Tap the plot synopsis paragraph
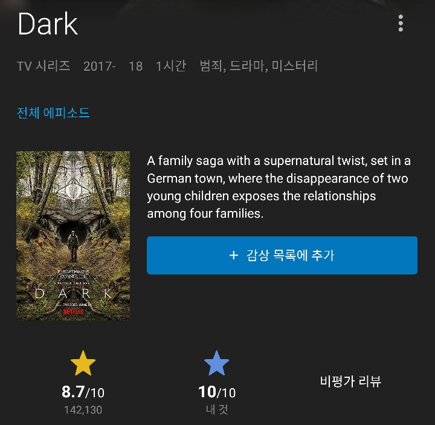This screenshot has height=425, width=435. tap(279, 187)
